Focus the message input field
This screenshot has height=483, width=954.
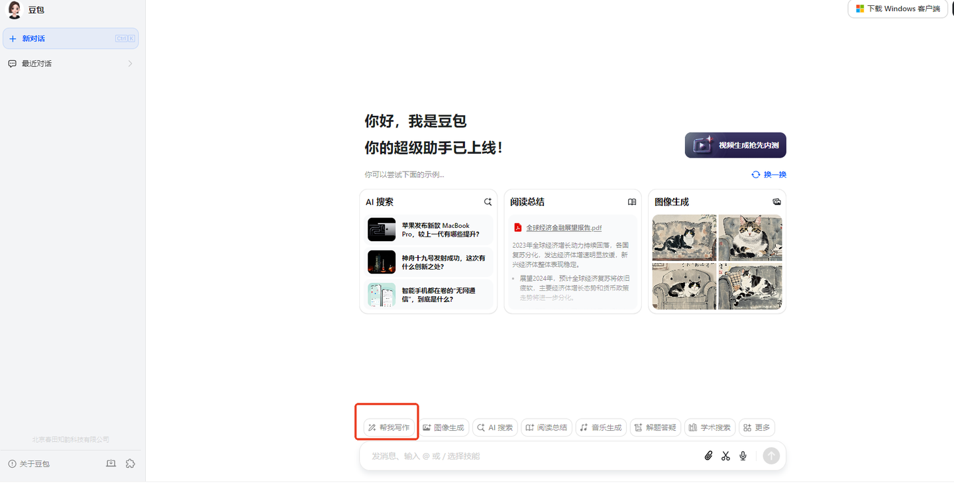(530, 456)
